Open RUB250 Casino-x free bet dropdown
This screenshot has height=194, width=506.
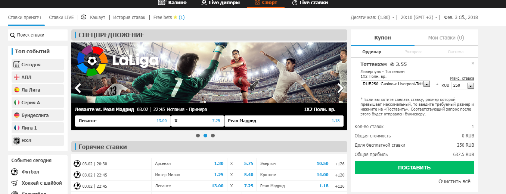tap(396, 84)
